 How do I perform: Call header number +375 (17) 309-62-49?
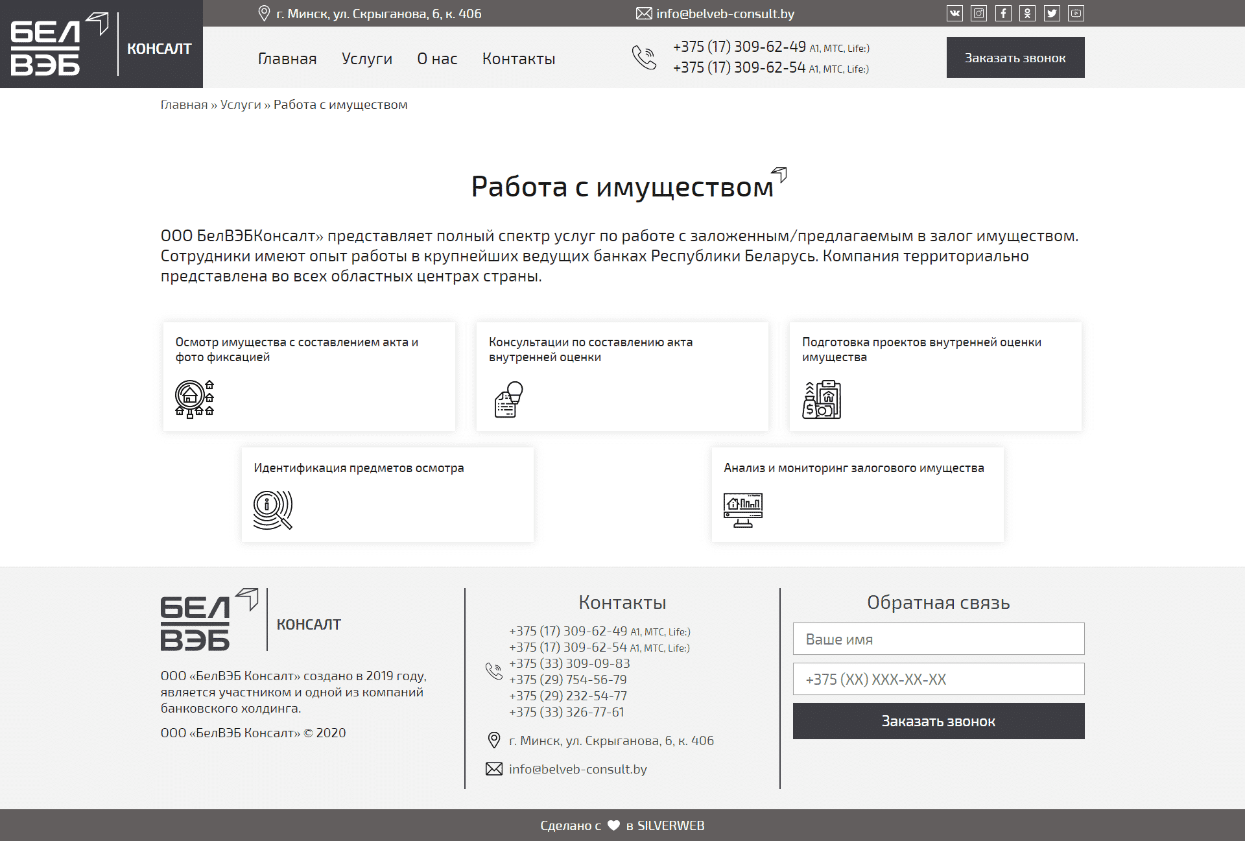(x=739, y=47)
